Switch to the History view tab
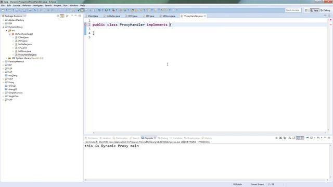This screenshot has height=187, width=333. tap(207, 138)
